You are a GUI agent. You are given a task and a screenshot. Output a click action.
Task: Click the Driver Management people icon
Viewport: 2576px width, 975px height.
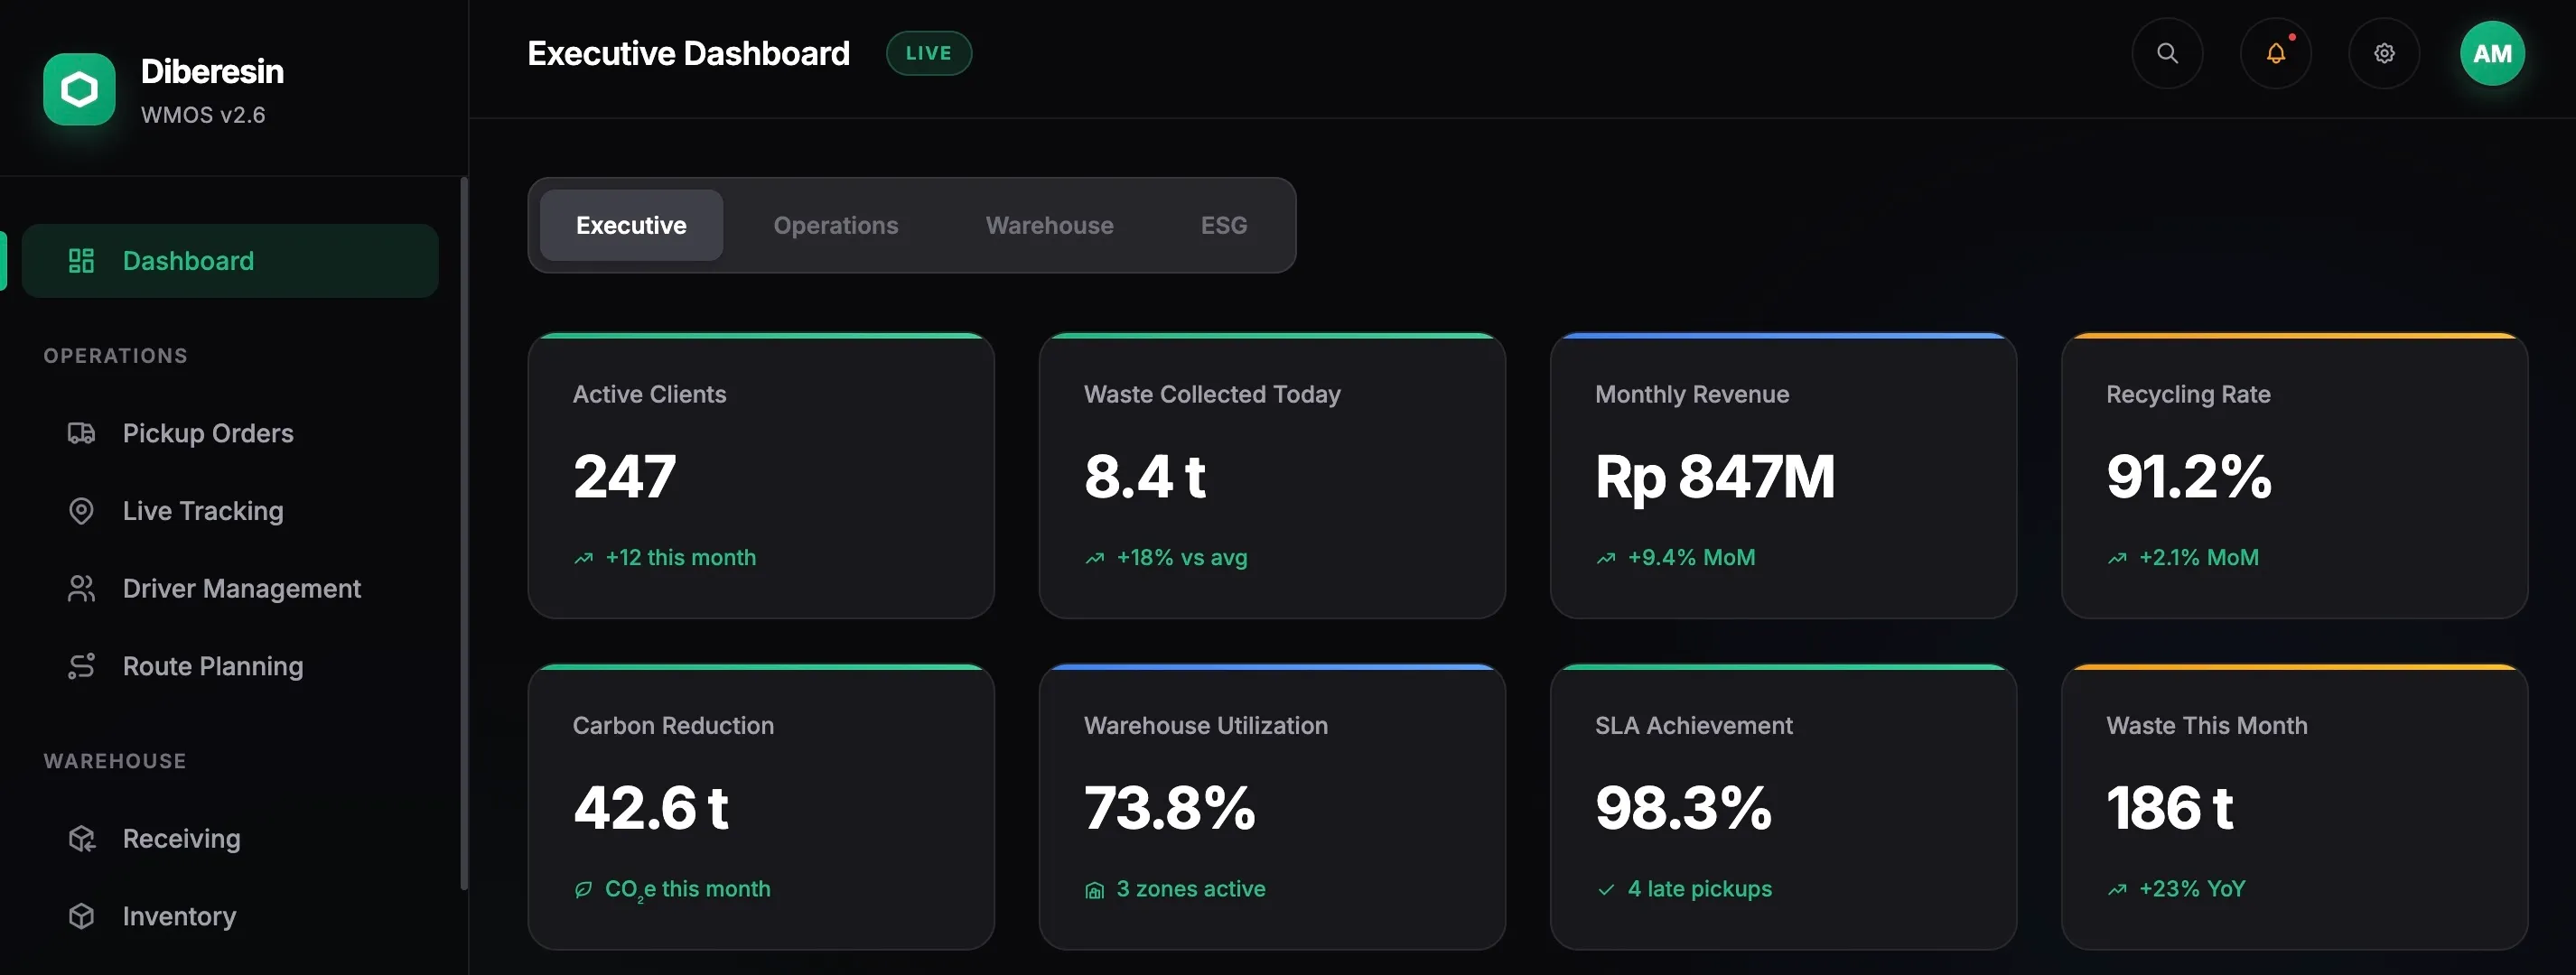(x=81, y=589)
